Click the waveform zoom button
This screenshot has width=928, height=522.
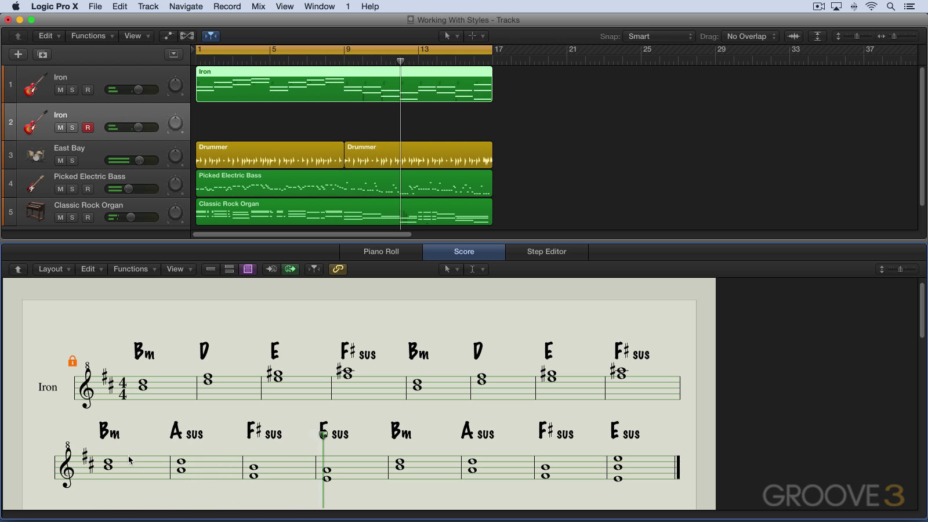793,36
